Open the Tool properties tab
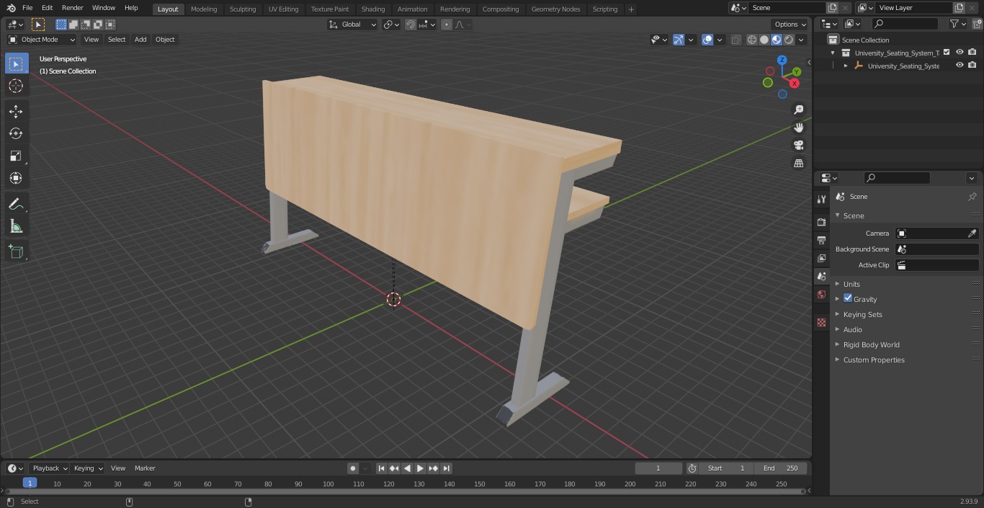Screen dimensions: 984x508 [x=821, y=200]
